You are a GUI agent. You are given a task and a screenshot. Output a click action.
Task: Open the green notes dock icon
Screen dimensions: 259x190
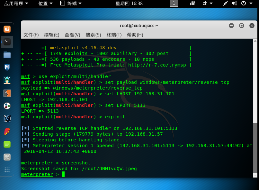pos(7,144)
